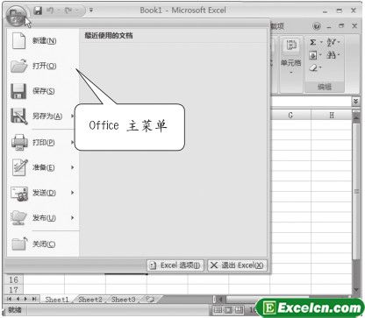The image size is (365, 318).
Task: Click the Sort and Filter icon
Action: (x=331, y=42)
